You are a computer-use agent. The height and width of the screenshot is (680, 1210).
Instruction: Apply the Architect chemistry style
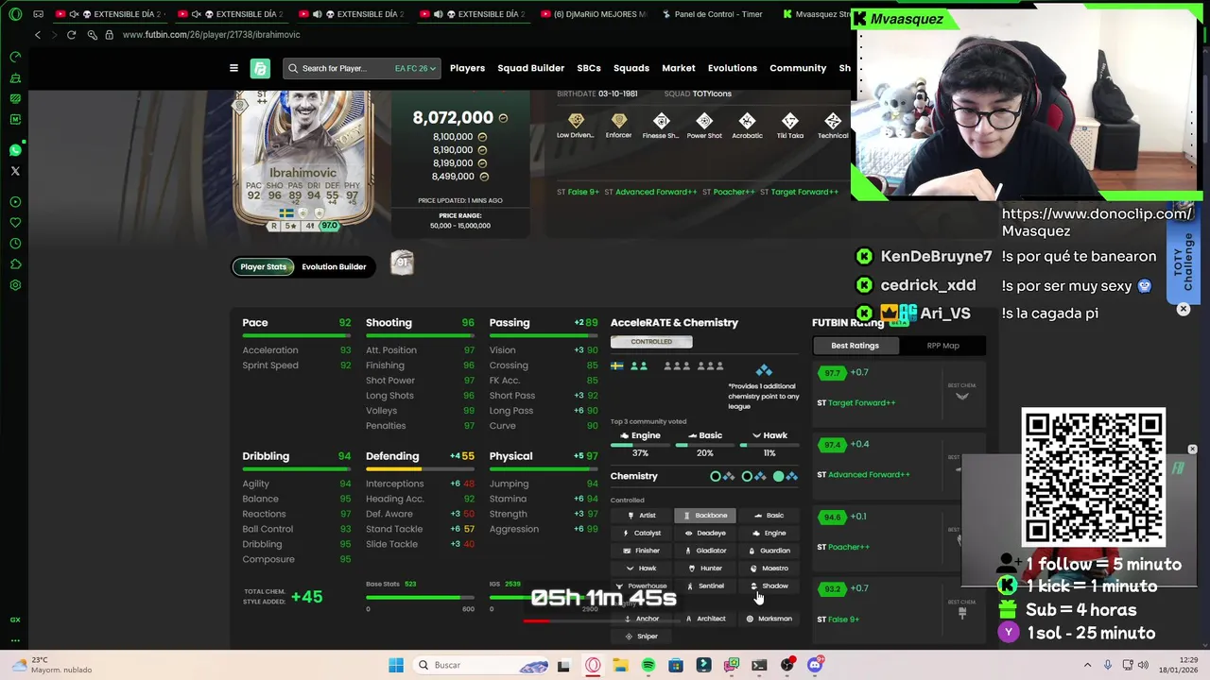(x=705, y=619)
